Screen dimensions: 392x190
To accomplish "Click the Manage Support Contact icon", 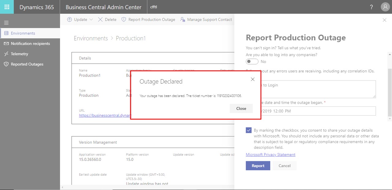I will point(183,20).
